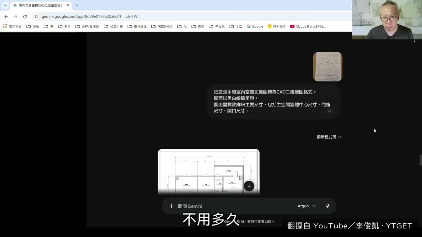Close the 室內丈量圖轉CAD tab

(68, 5)
